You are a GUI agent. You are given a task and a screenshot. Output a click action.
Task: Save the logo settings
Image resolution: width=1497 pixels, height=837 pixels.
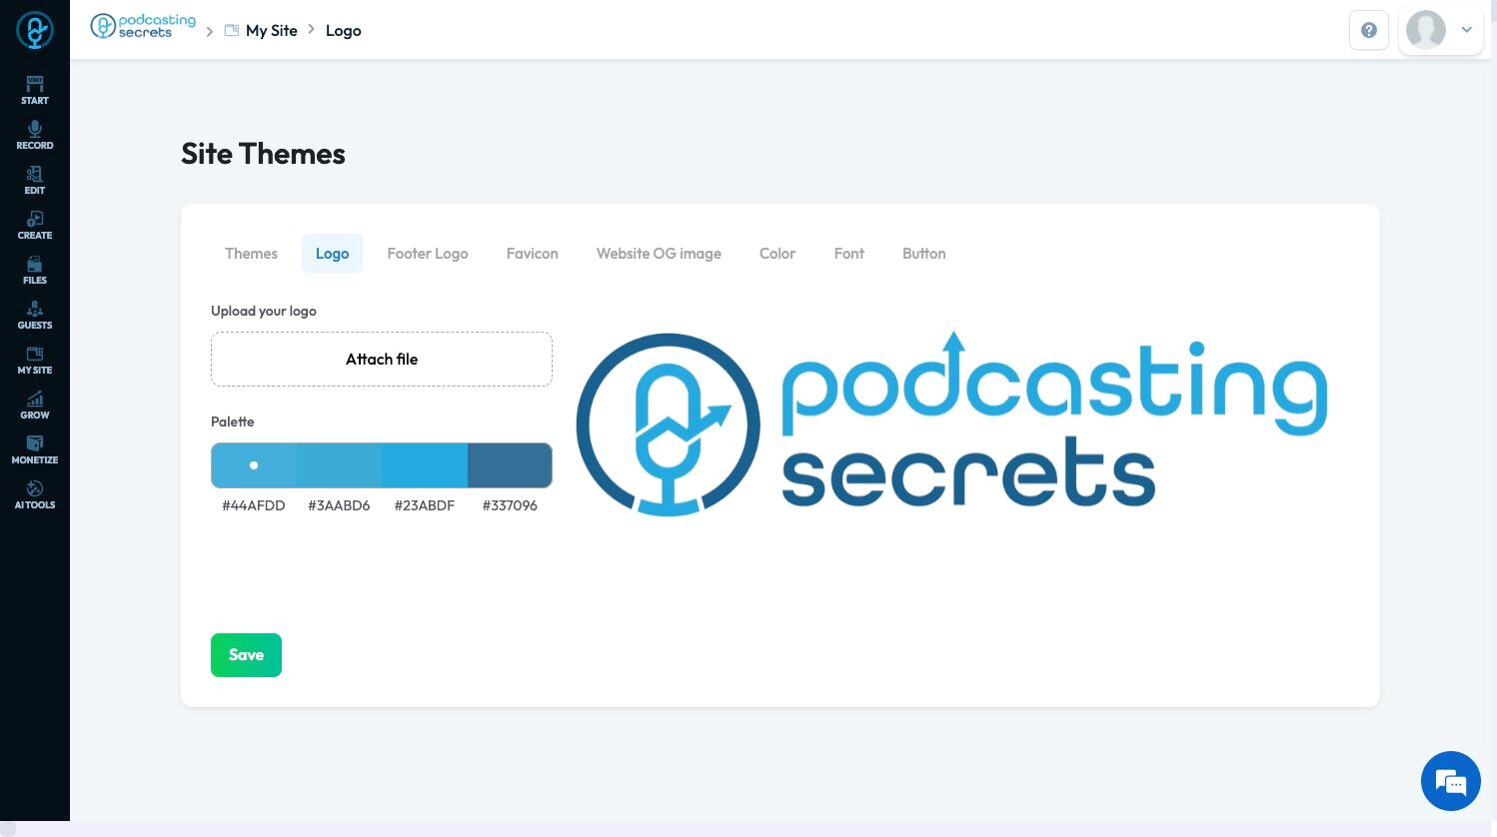click(x=246, y=655)
